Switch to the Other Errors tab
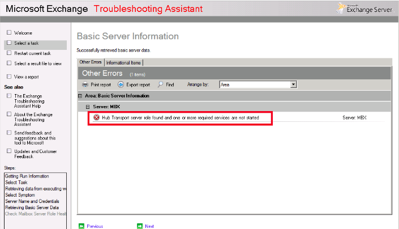This screenshot has height=229, width=399. tap(91, 62)
